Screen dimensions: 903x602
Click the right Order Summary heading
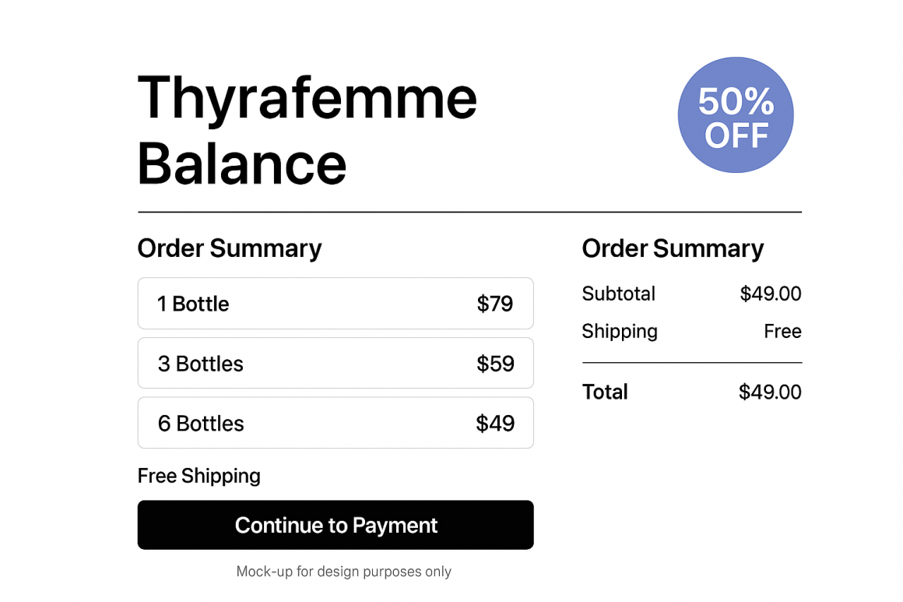click(673, 248)
